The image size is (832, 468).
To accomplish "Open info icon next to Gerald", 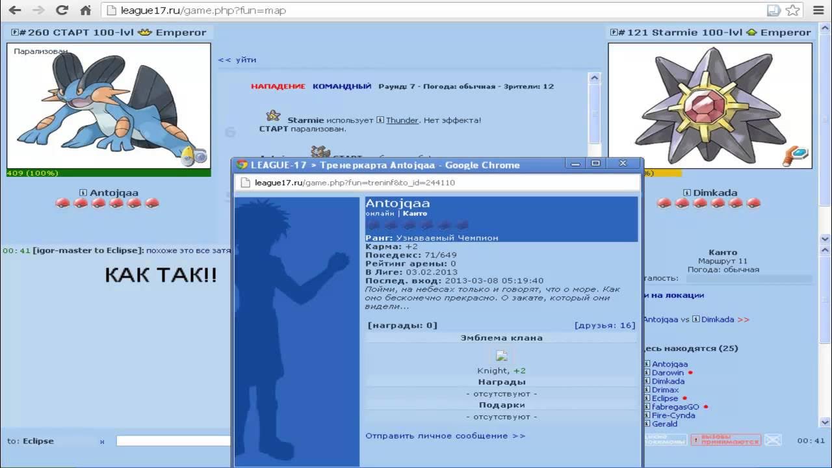I will pyautogui.click(x=647, y=424).
